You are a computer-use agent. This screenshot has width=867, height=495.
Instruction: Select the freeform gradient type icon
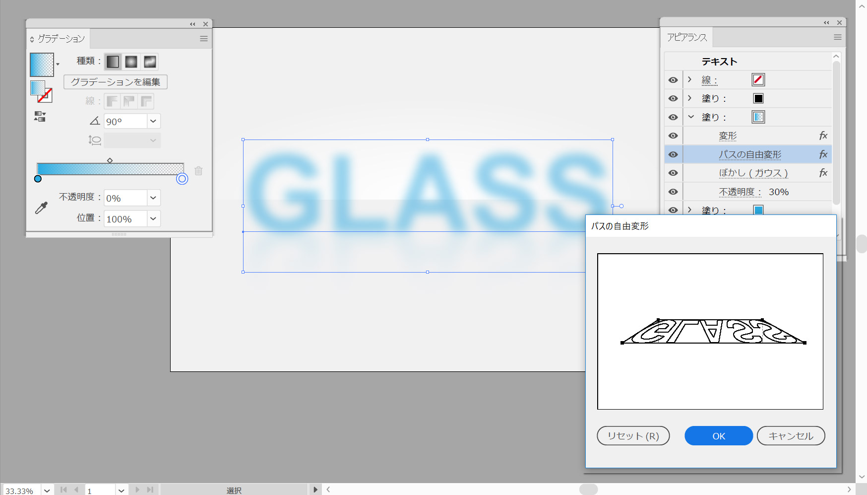tap(150, 62)
